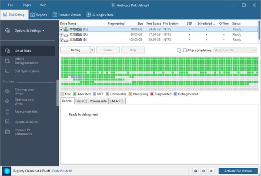Click the Grab this deal! link

[62, 171]
